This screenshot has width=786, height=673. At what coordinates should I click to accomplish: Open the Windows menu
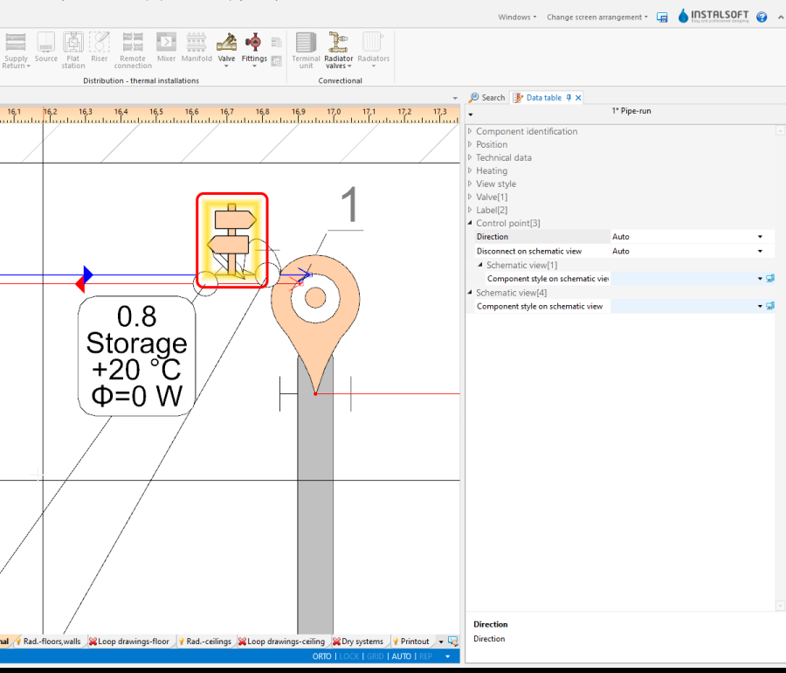[517, 17]
